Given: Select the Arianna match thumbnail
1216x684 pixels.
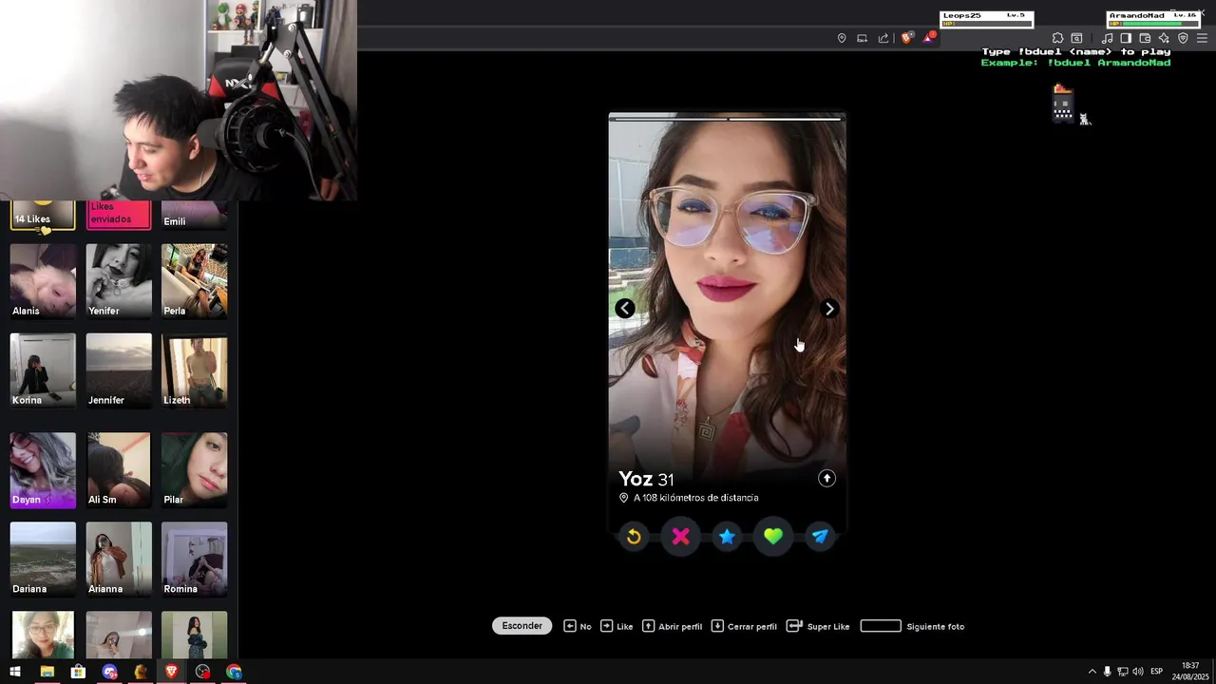Looking at the screenshot, I should [119, 560].
